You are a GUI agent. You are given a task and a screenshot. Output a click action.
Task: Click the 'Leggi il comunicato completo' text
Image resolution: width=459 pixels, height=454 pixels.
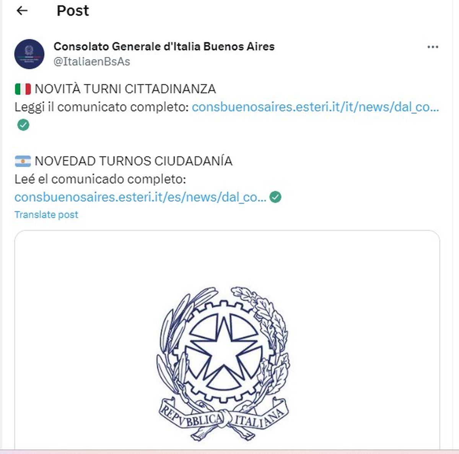tap(102, 107)
